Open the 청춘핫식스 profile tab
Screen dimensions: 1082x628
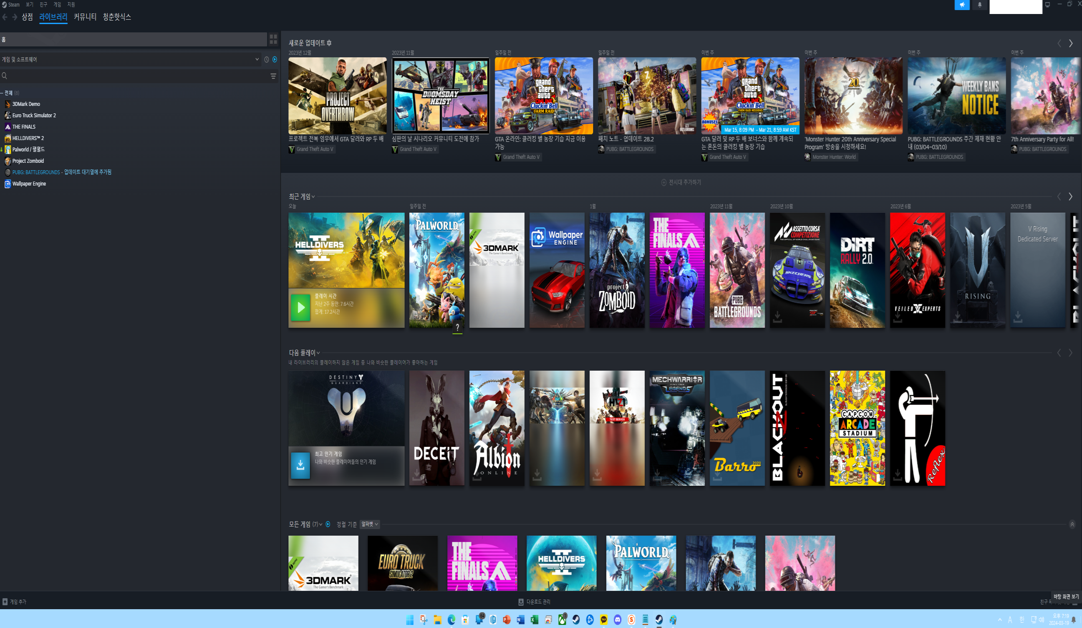(117, 17)
